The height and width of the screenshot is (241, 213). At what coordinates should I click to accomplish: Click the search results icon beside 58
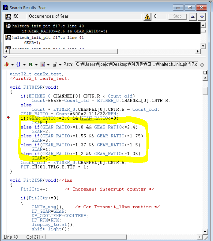(8, 17)
